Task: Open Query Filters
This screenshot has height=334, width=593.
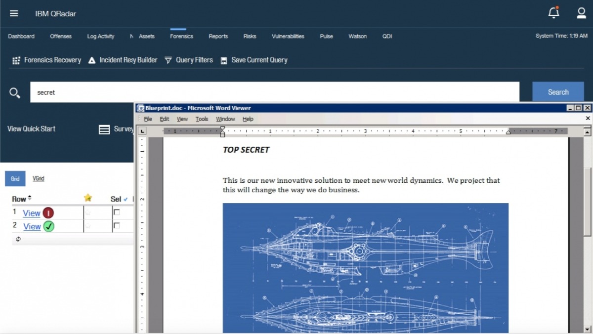Action: pyautogui.click(x=188, y=60)
